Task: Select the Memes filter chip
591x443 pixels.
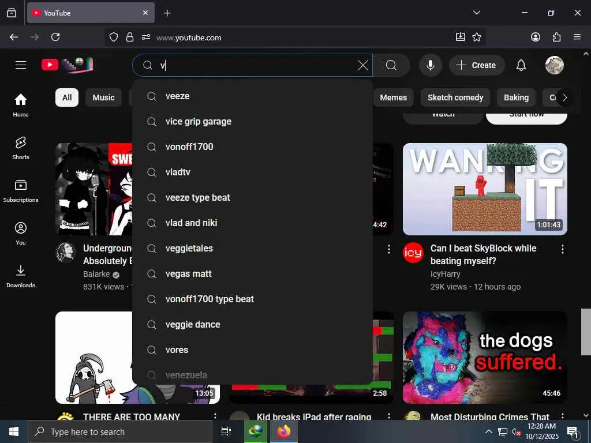Action: (394, 97)
